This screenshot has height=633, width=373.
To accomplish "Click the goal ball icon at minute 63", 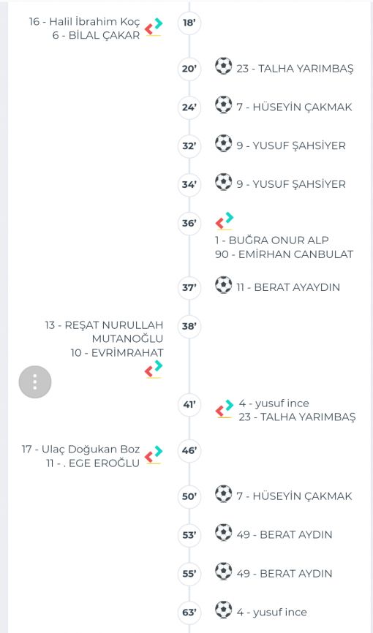I will 224,610.
